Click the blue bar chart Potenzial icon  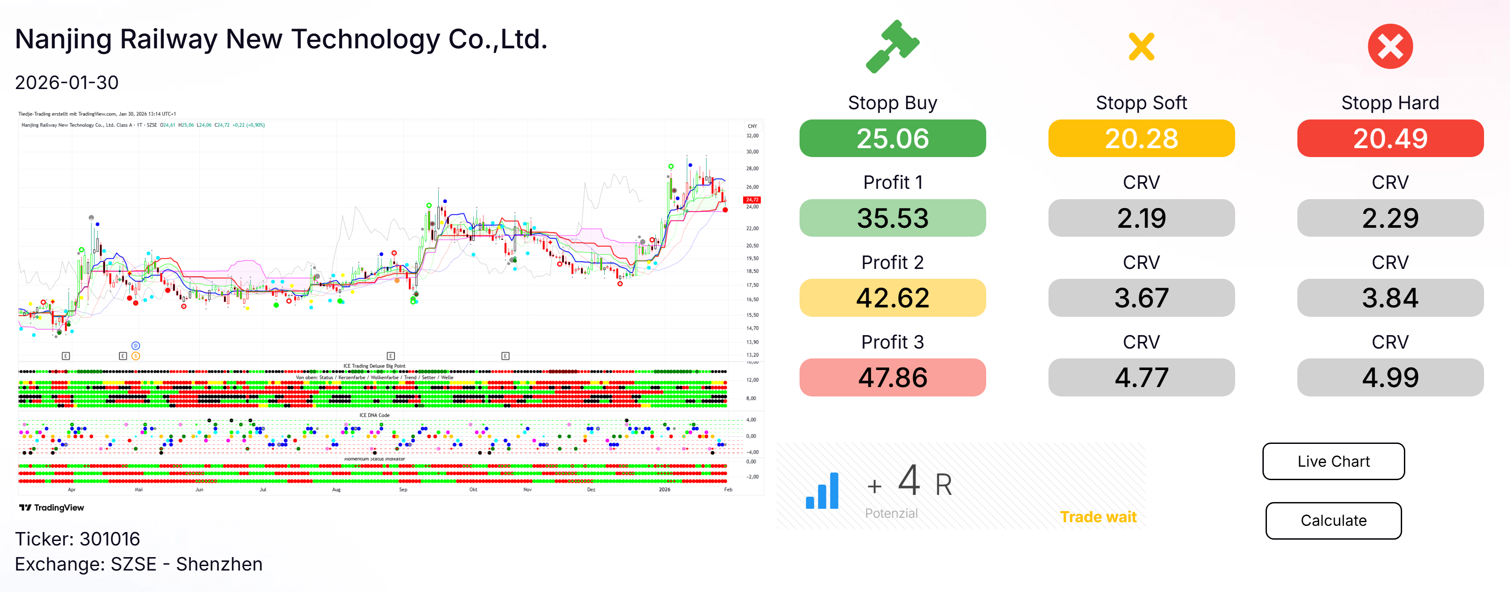pos(822,490)
